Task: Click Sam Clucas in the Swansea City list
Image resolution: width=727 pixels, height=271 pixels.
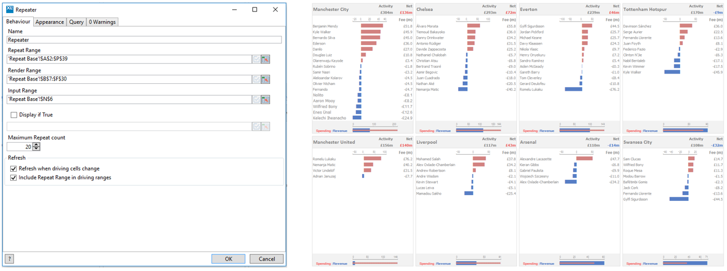Action: [x=632, y=159]
